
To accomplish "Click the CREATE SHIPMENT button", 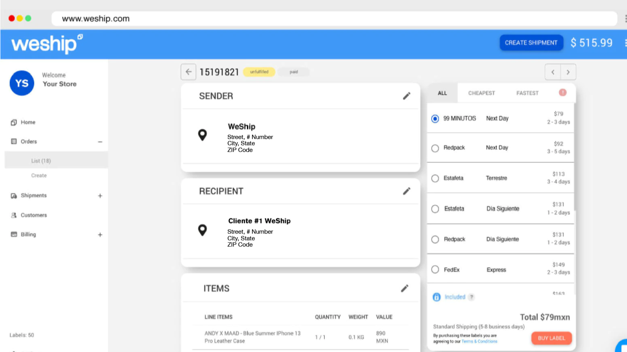I will [x=531, y=43].
